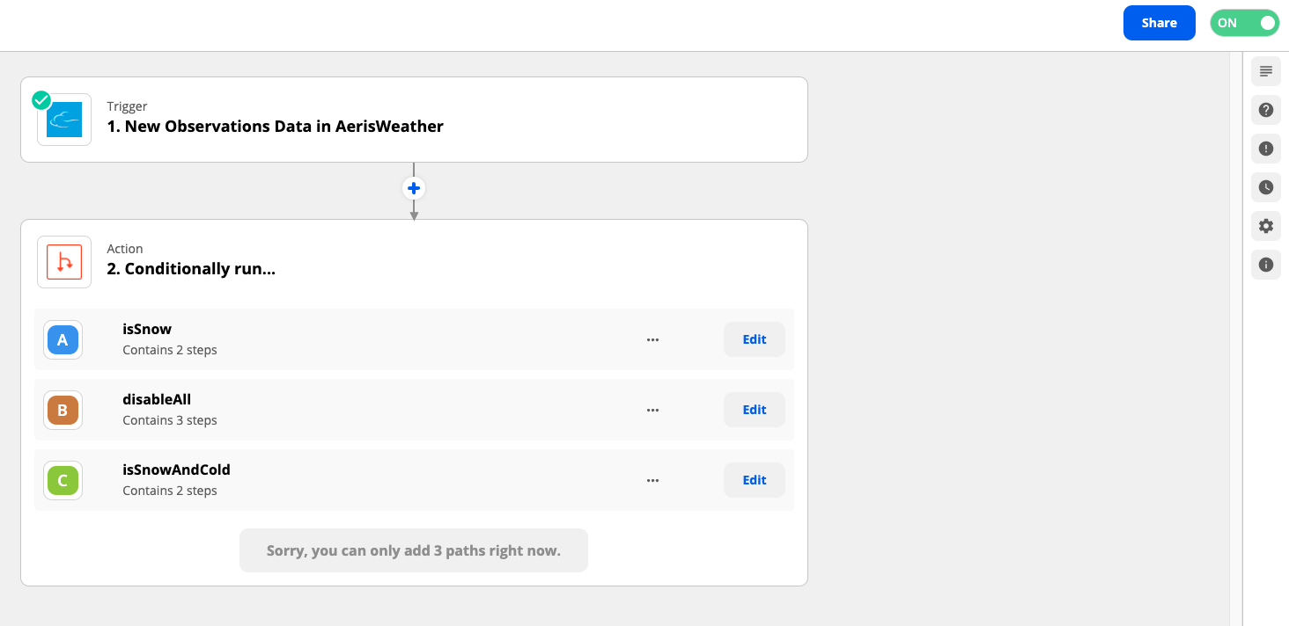Click the Paths action icon
The image size is (1289, 626).
click(x=64, y=262)
